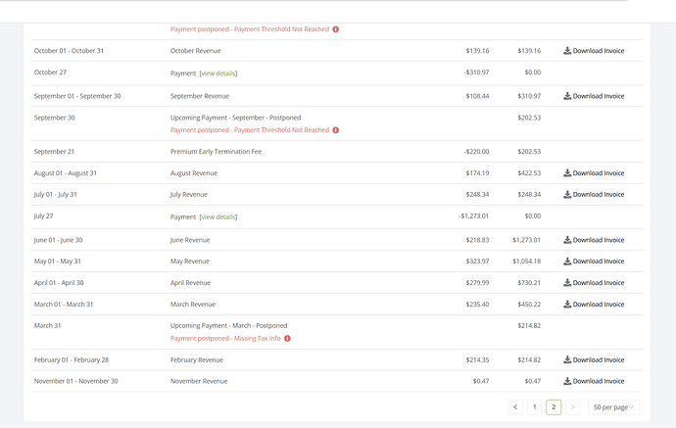Download the February Revenue invoice
The width and height of the screenshot is (676, 428).
coord(594,360)
